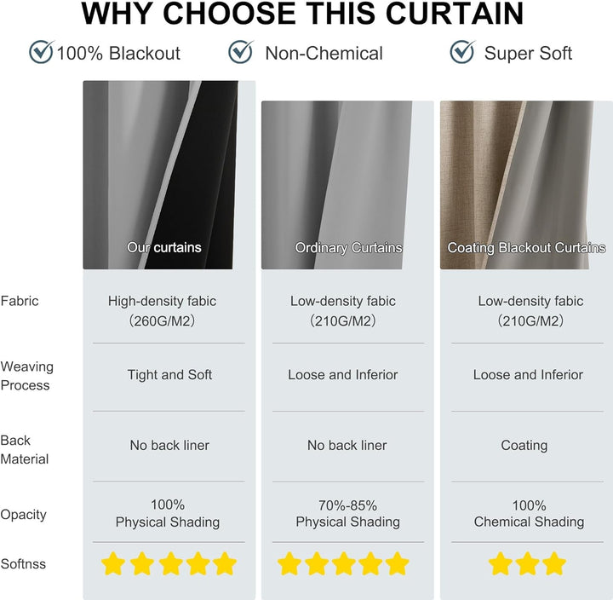Click the 100% Blackout label

118,53
